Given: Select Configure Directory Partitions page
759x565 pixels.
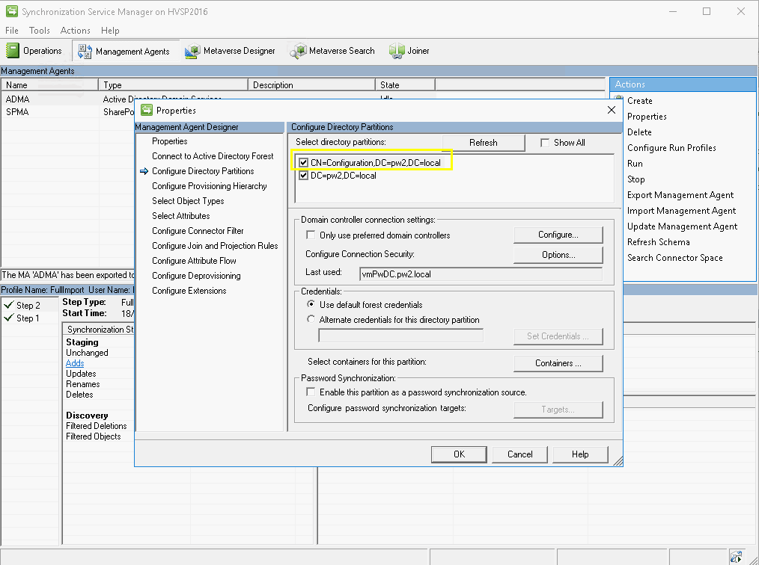Looking at the screenshot, I should [203, 171].
